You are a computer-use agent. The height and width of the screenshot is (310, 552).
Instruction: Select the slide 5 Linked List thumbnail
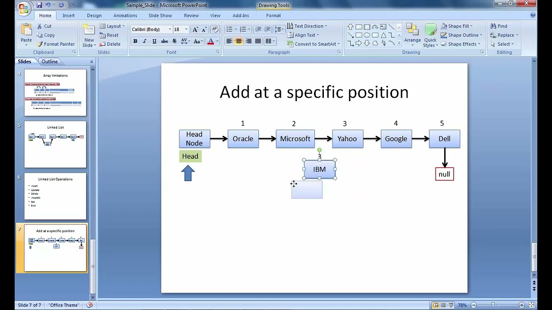point(55,144)
